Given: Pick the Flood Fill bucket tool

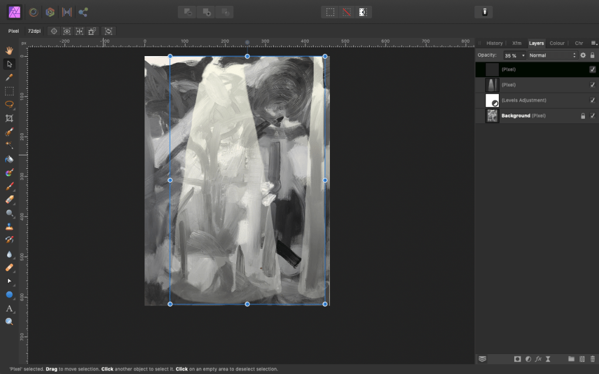Looking at the screenshot, I should click(9, 159).
